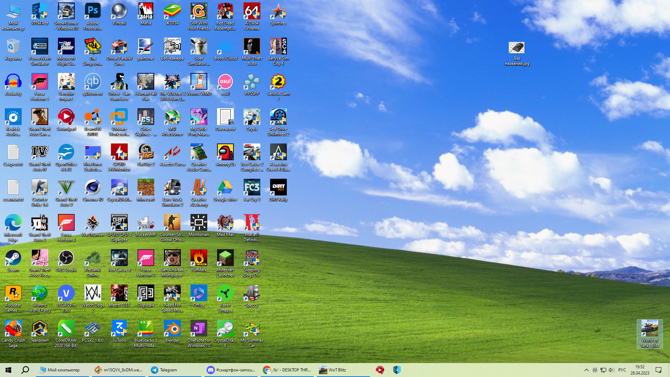Select the Serious Sam 2 shortcut
670x377 pixels.
click(x=278, y=87)
